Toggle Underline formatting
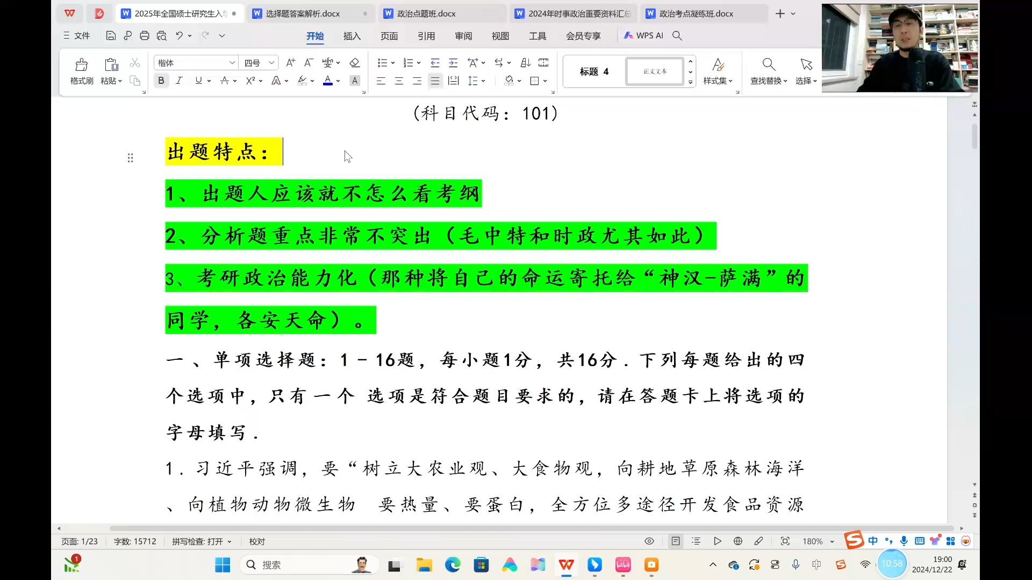This screenshot has height=580, width=1032. [x=198, y=81]
